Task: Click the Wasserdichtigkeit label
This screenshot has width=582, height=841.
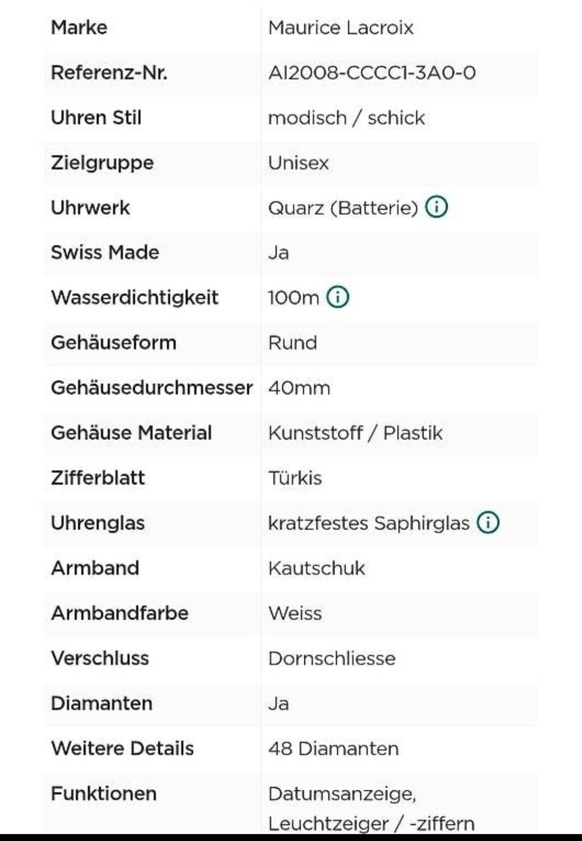Action: point(134,297)
